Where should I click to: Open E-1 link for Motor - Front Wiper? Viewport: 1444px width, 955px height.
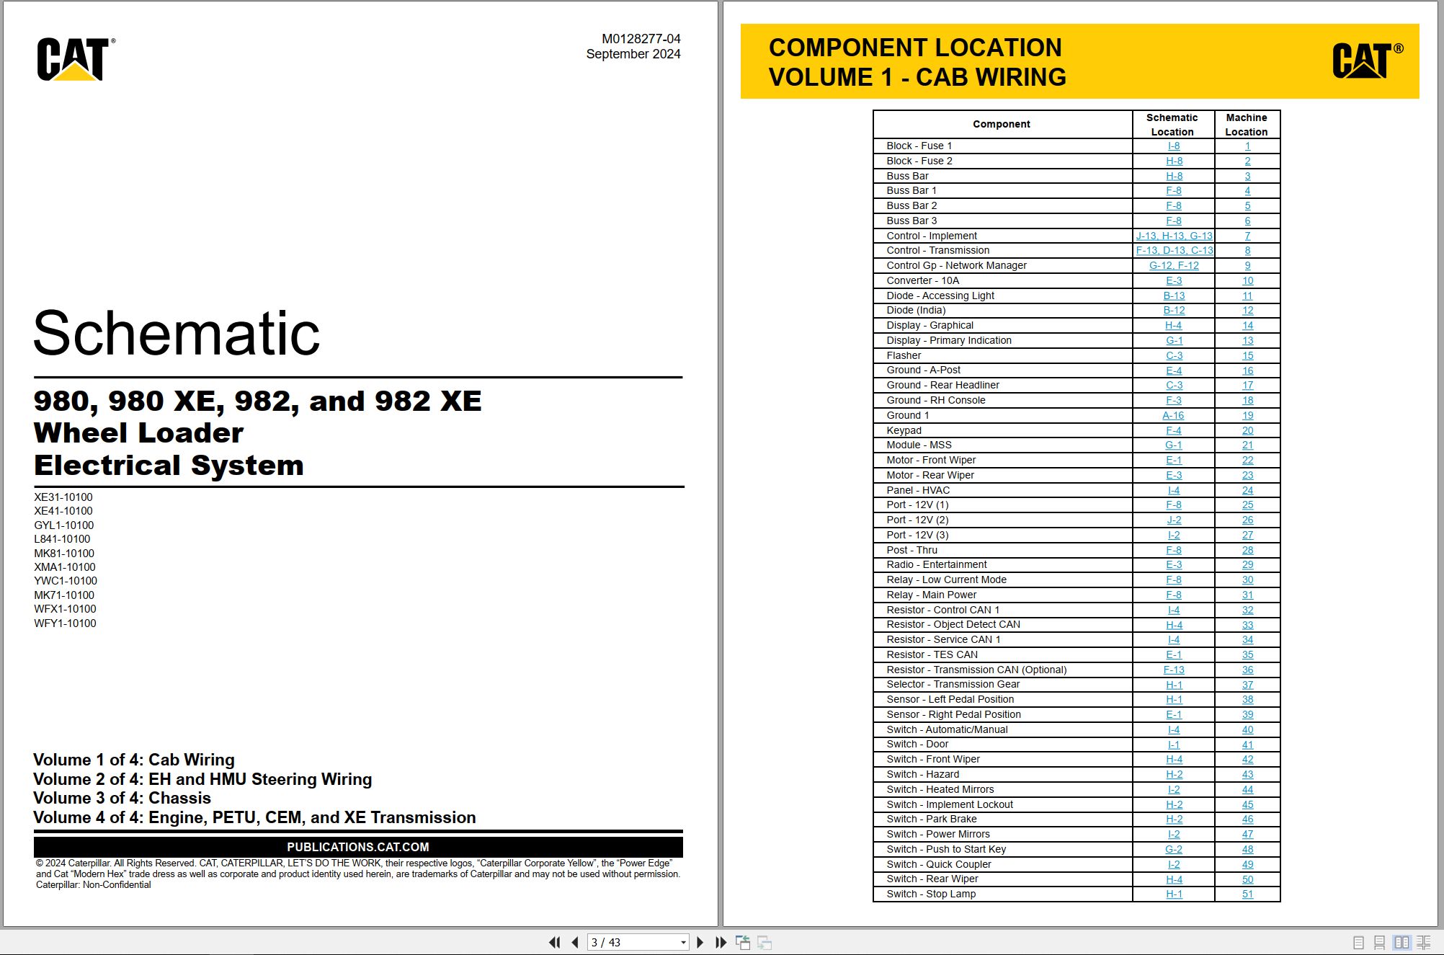click(1174, 460)
